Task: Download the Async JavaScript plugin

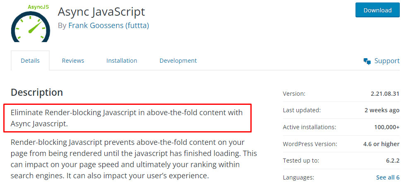Action: [377, 10]
